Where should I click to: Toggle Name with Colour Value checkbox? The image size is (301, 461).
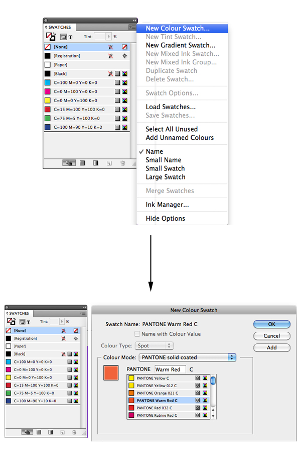pos(137,334)
